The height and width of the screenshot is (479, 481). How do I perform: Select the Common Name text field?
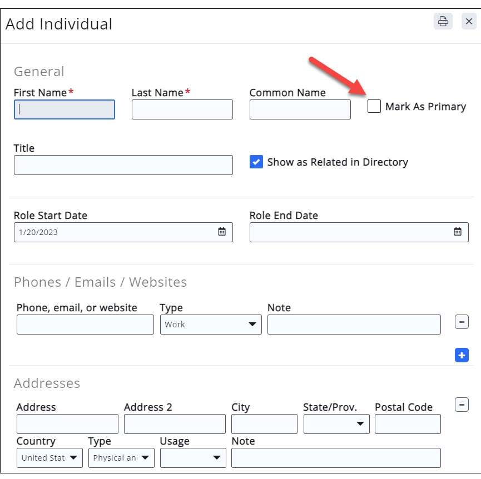click(x=300, y=109)
